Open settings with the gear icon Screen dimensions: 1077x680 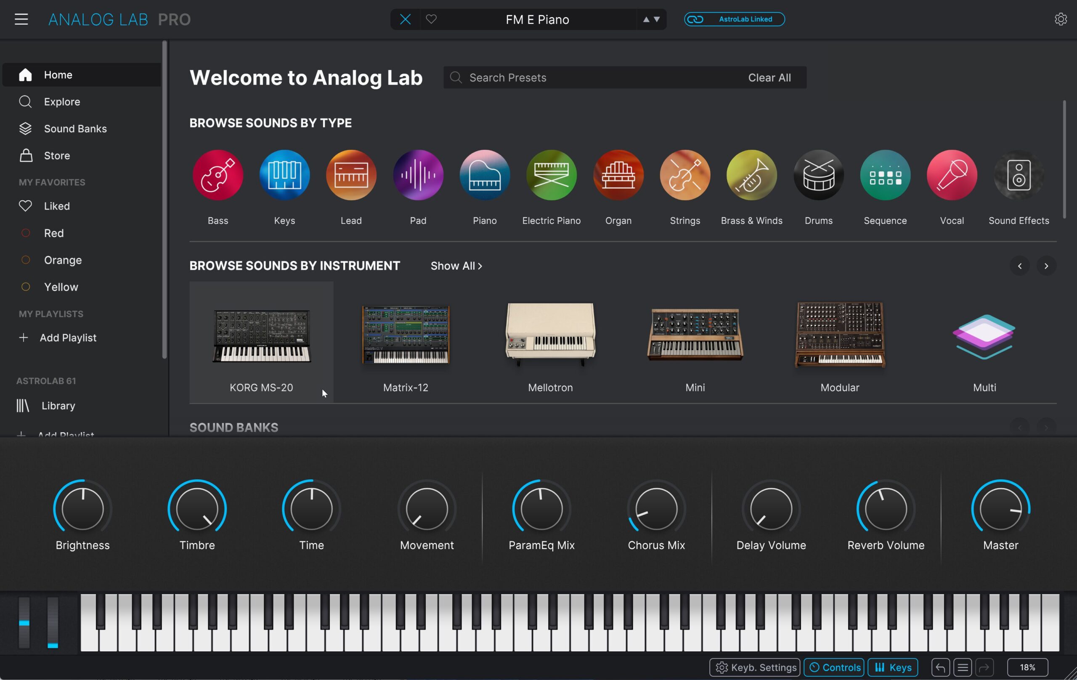(1061, 19)
